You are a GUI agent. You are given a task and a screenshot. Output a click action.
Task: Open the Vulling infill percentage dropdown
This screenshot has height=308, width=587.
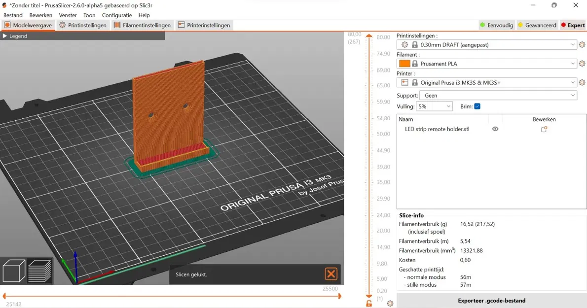click(434, 106)
